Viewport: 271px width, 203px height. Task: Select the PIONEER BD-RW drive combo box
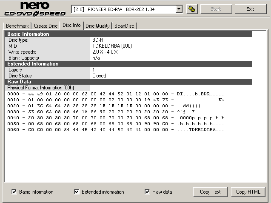[127, 9]
